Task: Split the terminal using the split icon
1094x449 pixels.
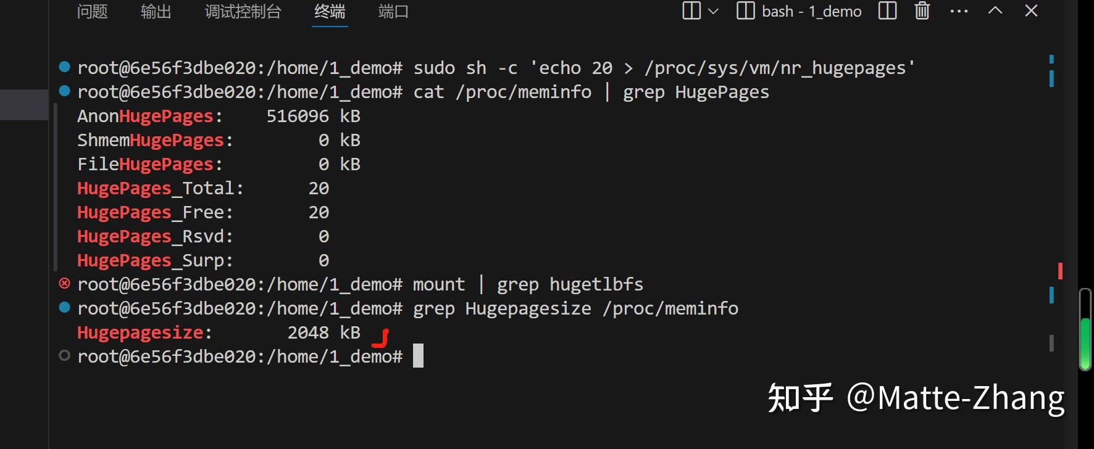Action: 887,11
